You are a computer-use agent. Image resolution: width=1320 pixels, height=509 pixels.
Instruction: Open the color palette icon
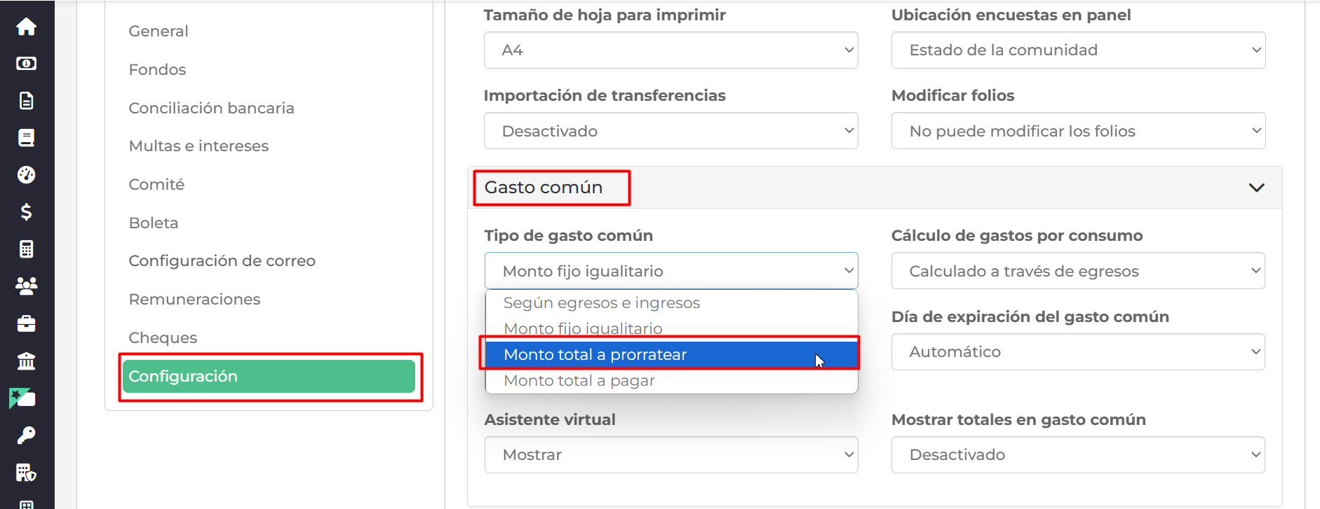click(x=26, y=174)
